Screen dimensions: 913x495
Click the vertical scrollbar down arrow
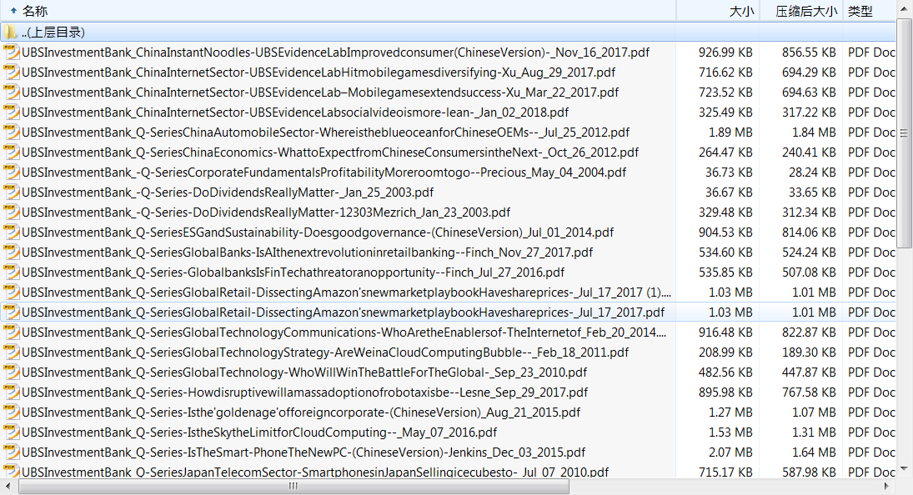pyautogui.click(x=905, y=469)
